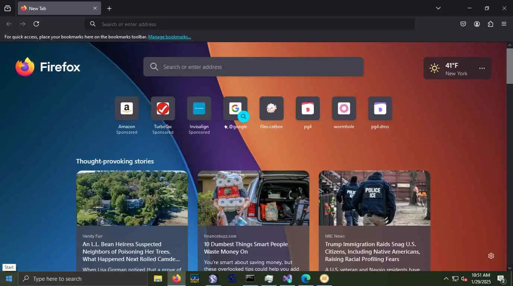Go back with the back arrow
This screenshot has height=286, width=513.
coord(9,24)
